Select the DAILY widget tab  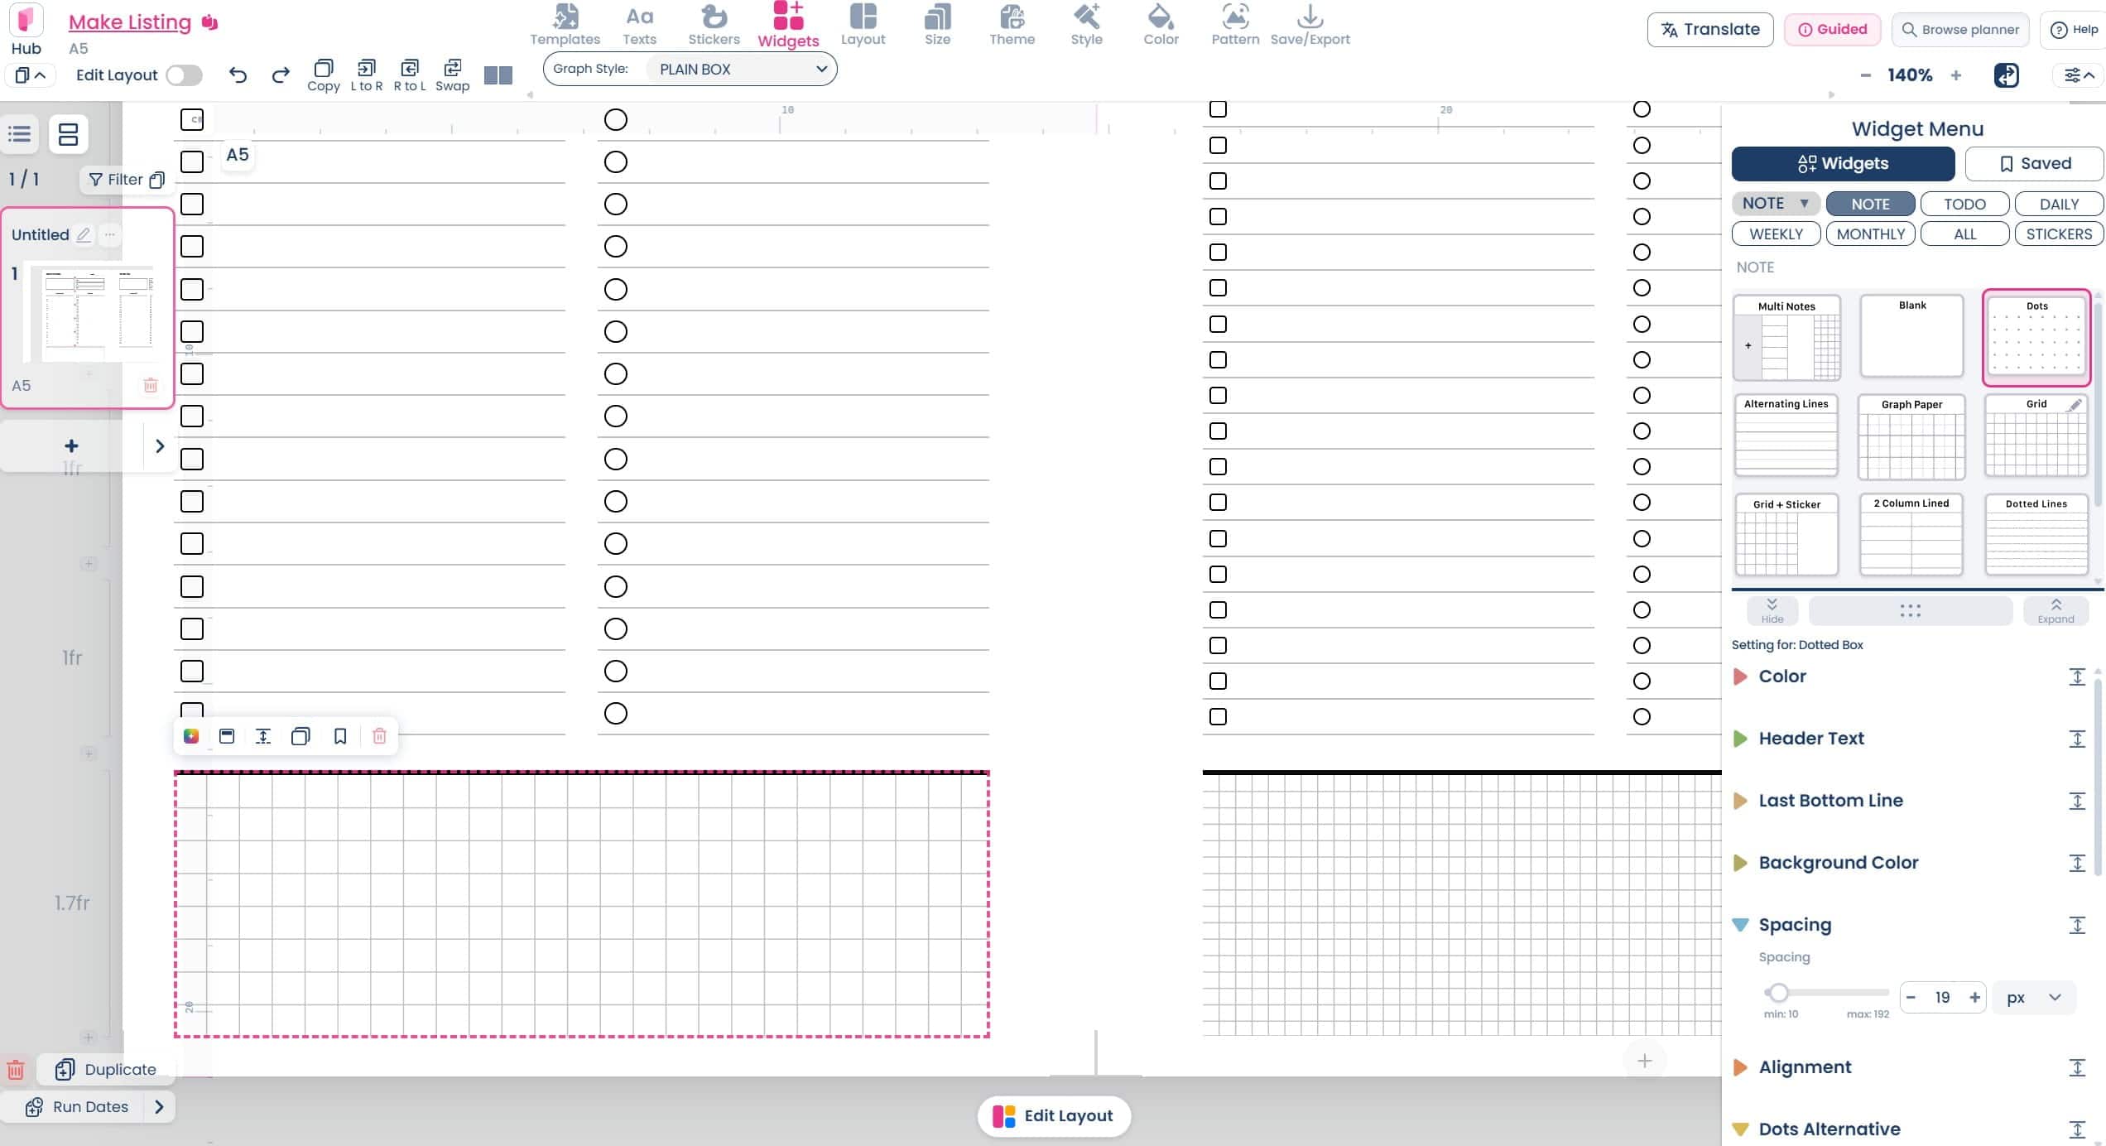coord(2059,204)
